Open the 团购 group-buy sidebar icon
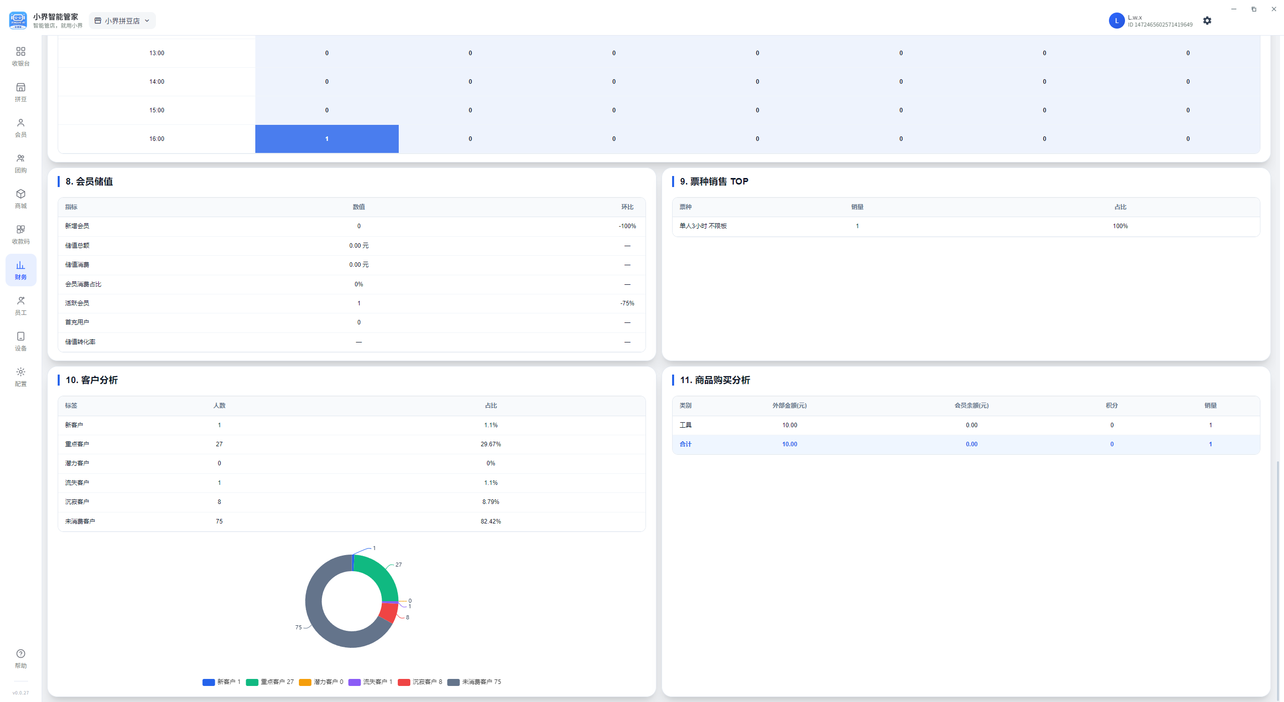The width and height of the screenshot is (1284, 702). pyautogui.click(x=21, y=163)
